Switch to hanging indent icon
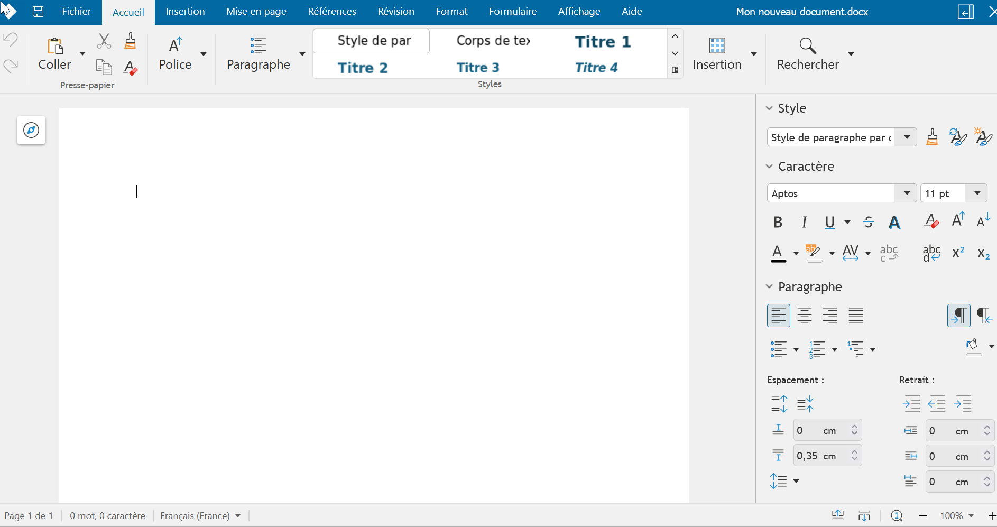 pyautogui.click(x=963, y=404)
